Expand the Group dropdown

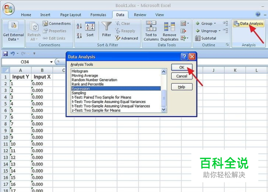pyautogui.click(x=215, y=23)
